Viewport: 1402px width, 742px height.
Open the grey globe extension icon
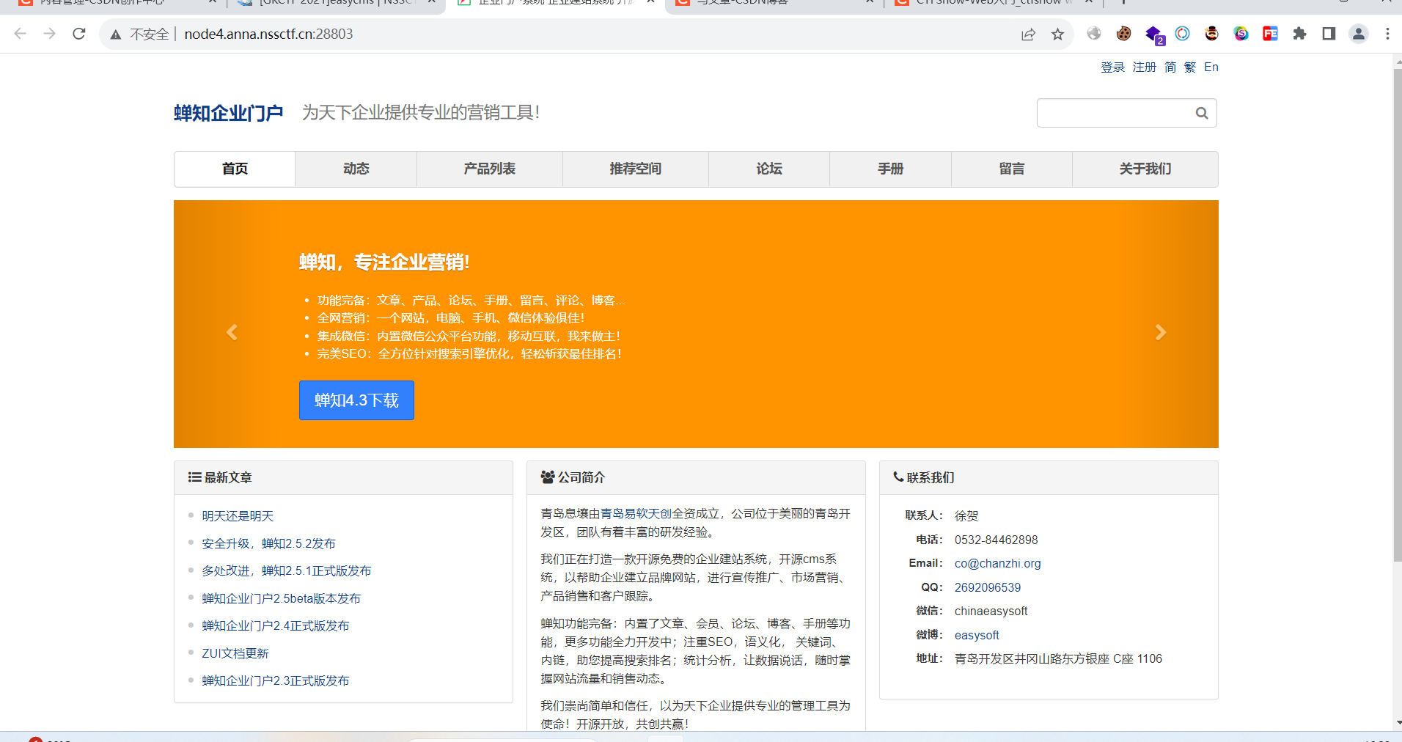click(x=1094, y=34)
